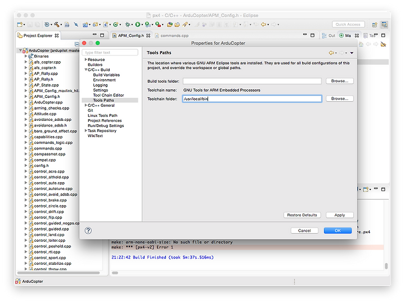The width and height of the screenshot is (405, 303).
Task: Select ArduCopter.cpp in Project Explorer
Action: tap(48, 102)
